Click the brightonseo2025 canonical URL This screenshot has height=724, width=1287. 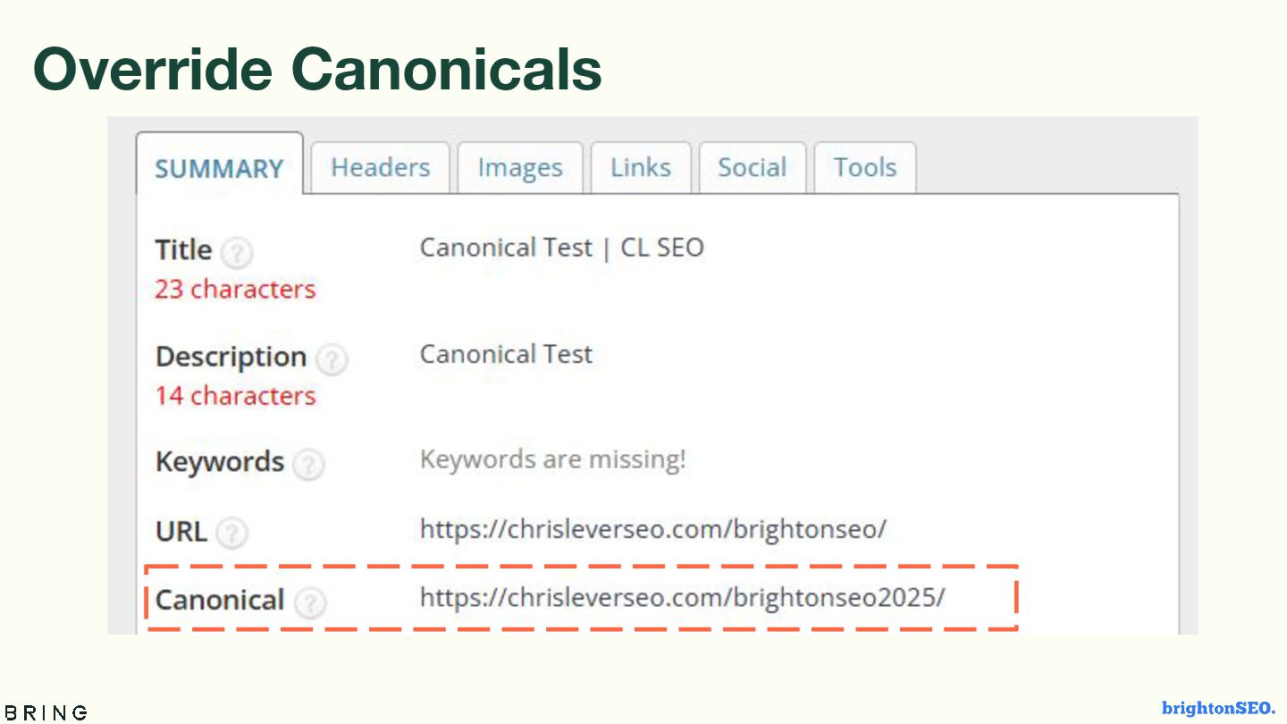click(682, 597)
